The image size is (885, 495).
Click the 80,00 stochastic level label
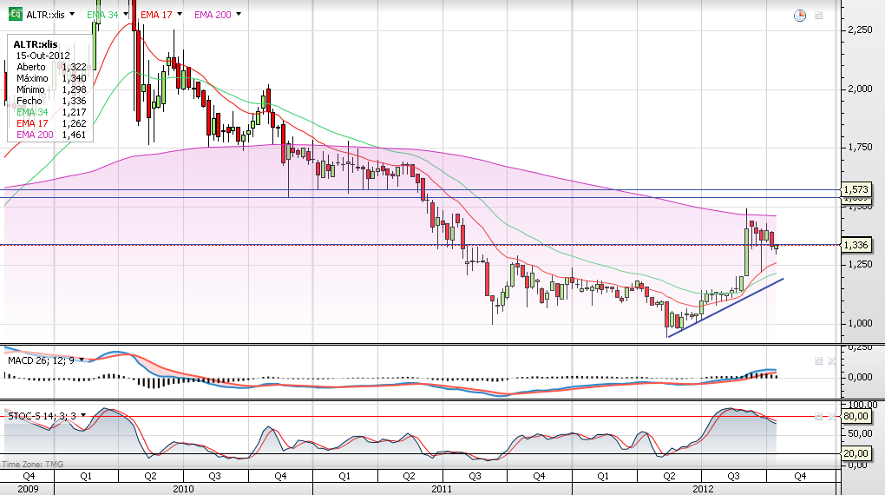(855, 417)
